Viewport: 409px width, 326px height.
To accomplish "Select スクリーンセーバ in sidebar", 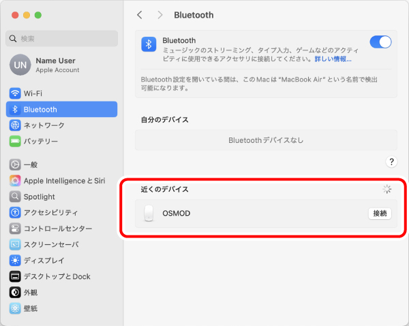I will tap(51, 244).
